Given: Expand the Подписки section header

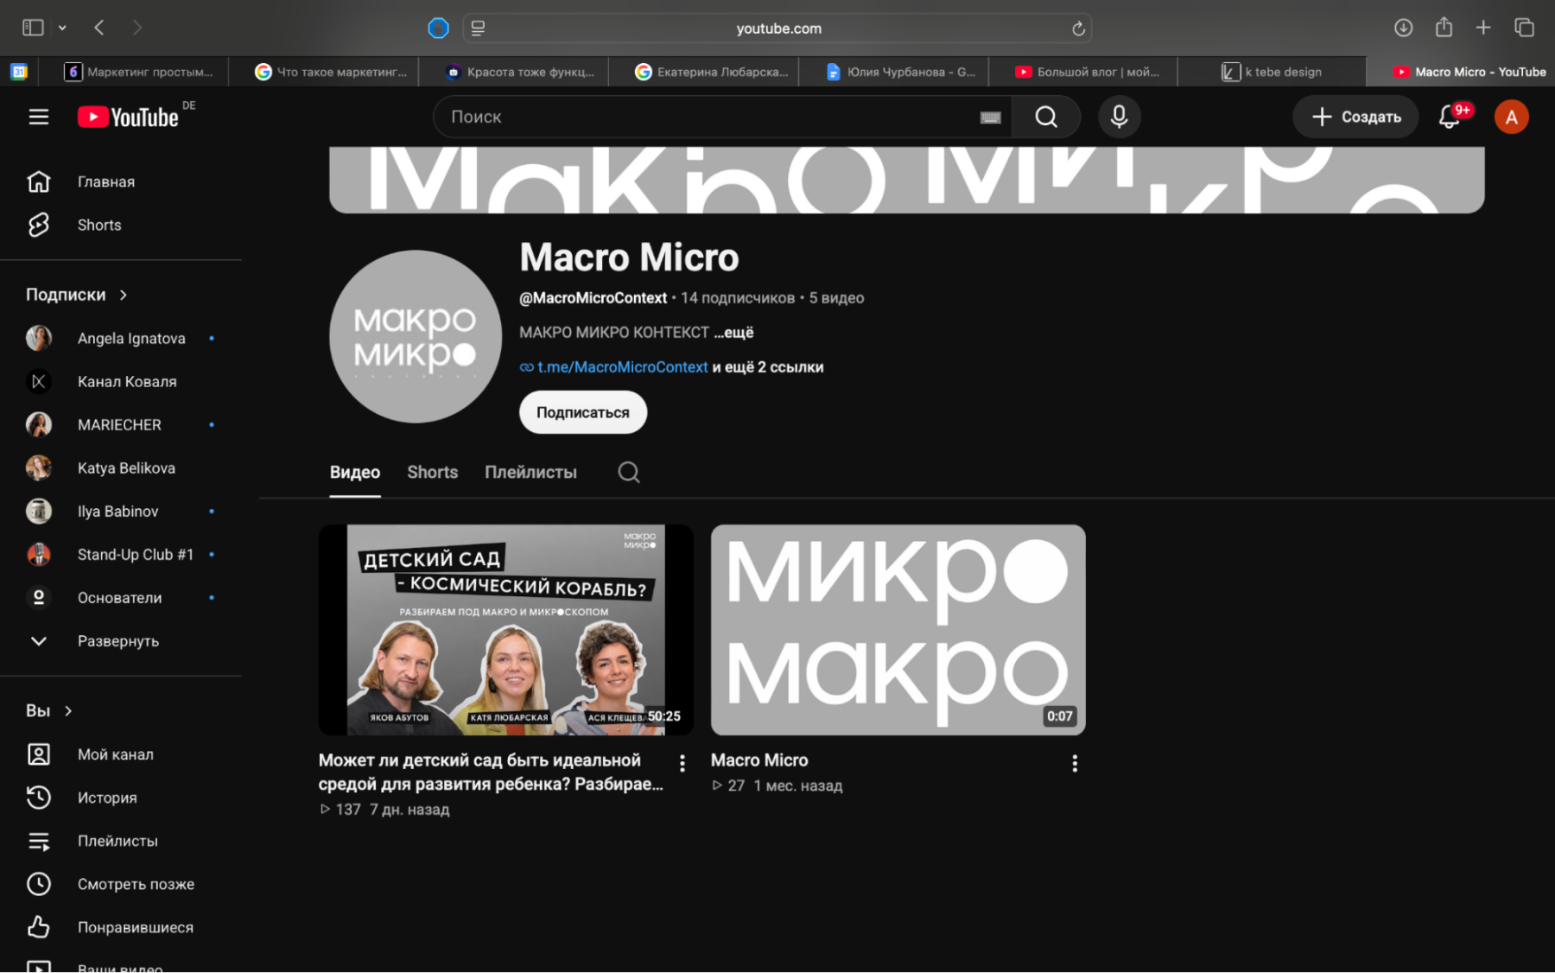Looking at the screenshot, I should tap(77, 295).
